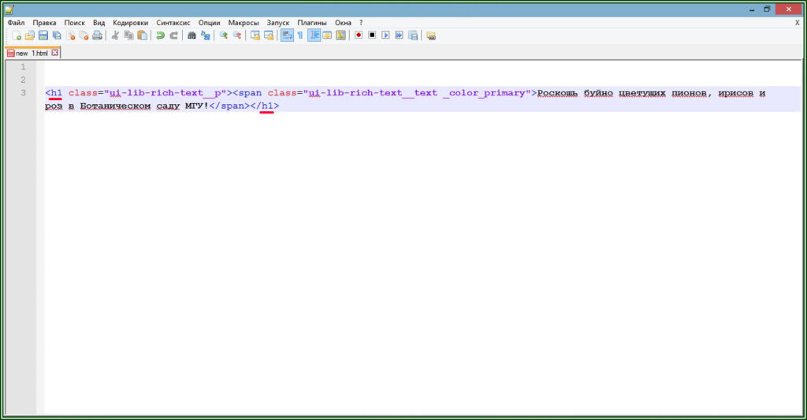Click the closing </h1> tag in code
This screenshot has width=807, height=420.
[265, 106]
